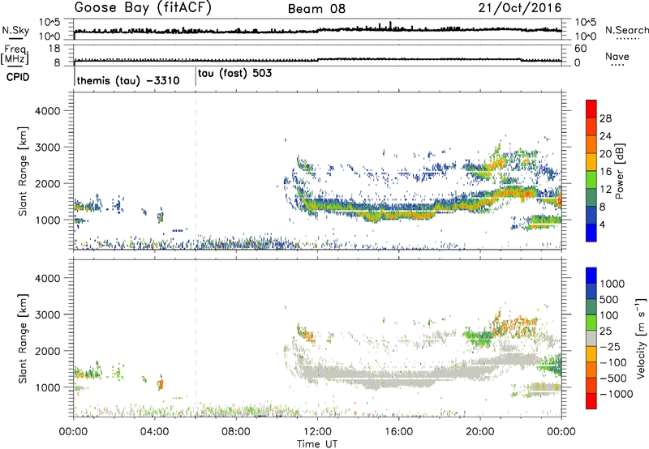Click the "N.Search" legend label
Viewport: 649px width, 449px height.
pyautogui.click(x=626, y=30)
